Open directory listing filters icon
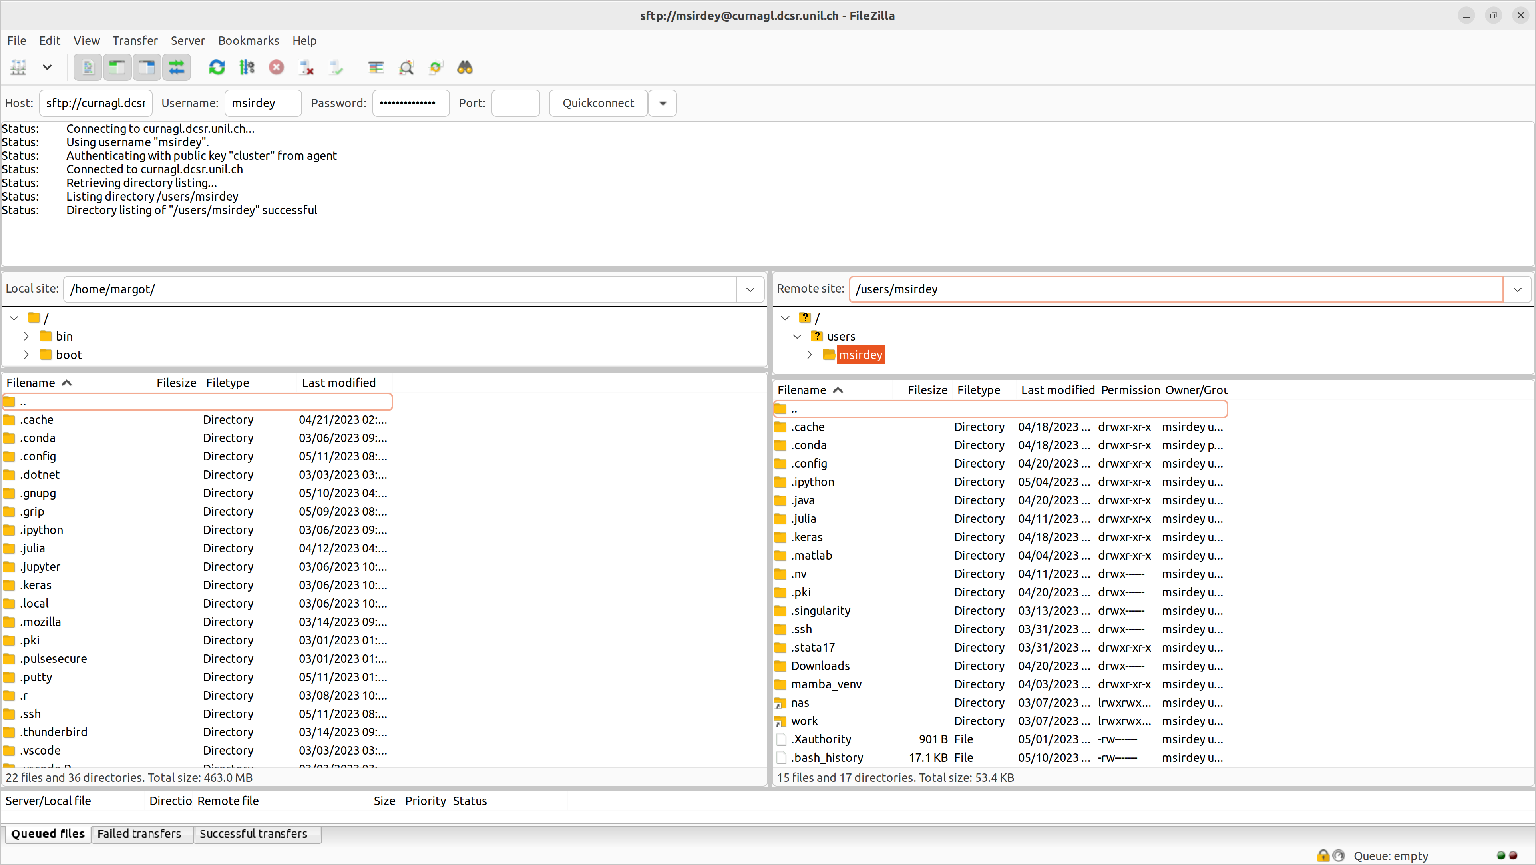The image size is (1536, 865). click(376, 68)
